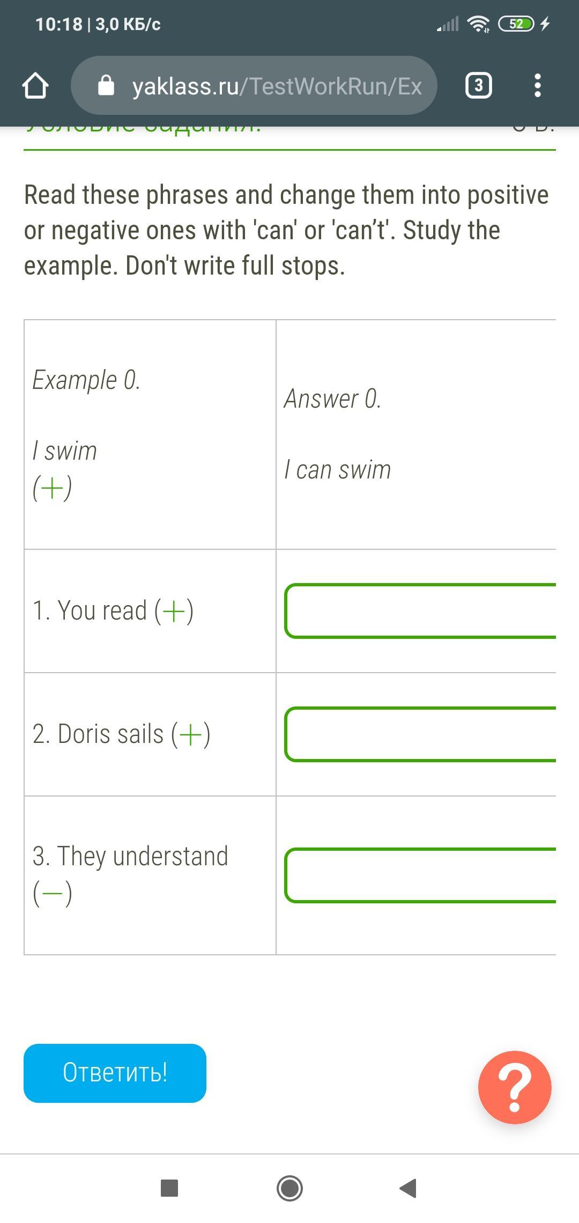This screenshot has width=579, height=1223.
Task: Tap the Wi-Fi icon in status bar
Action: [478, 24]
